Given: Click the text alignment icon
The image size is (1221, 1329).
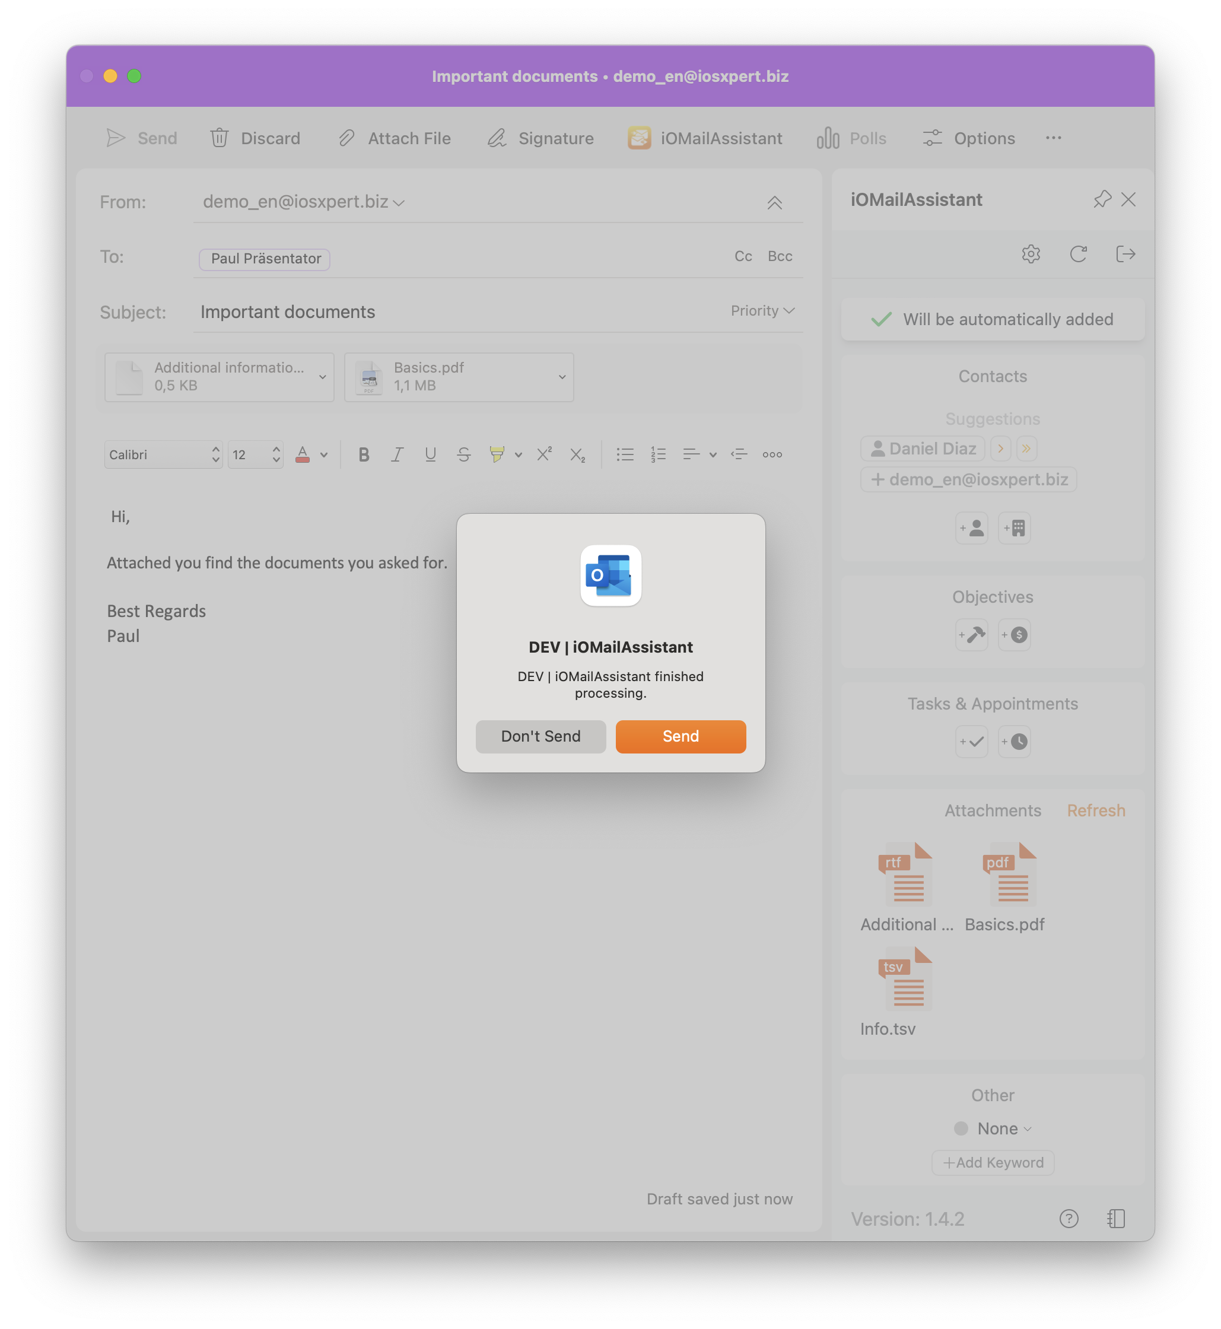Looking at the screenshot, I should [691, 454].
